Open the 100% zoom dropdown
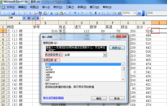Viewport: 167px width, 106px height. [x=135, y=13]
